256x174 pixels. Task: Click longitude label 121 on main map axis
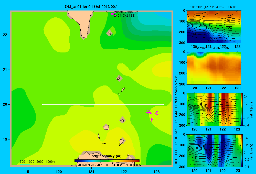pyautogui.click(x=91, y=171)
